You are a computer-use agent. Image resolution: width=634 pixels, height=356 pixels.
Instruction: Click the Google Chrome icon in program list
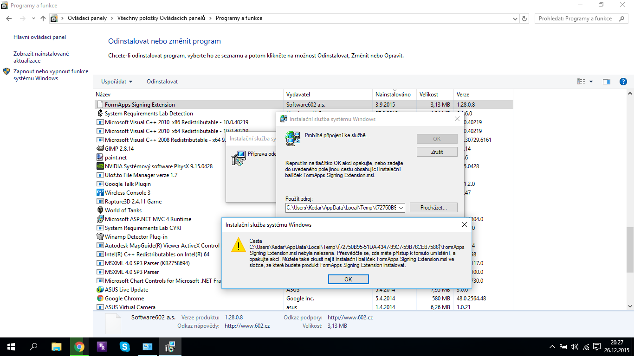(x=100, y=299)
